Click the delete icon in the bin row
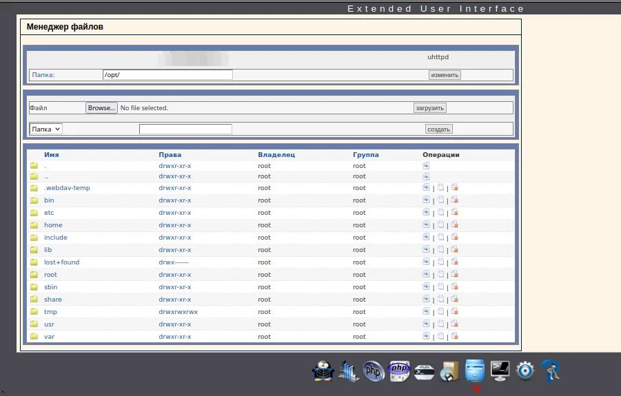621x396 pixels. (x=454, y=200)
